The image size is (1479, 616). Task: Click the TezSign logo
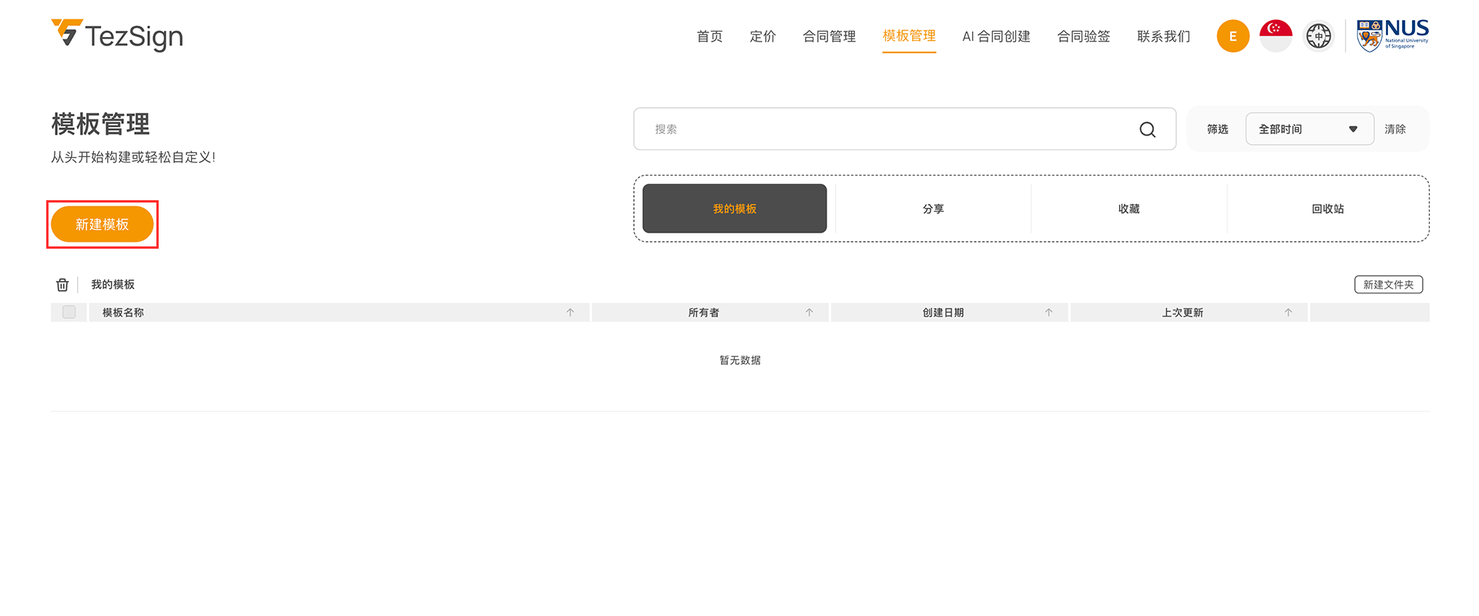point(117,35)
